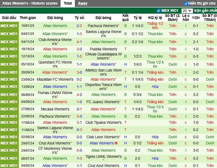The image size is (217, 168).
Task: Click the 4-1 score on 04/11/24
Action: pyautogui.click(x=79, y=42)
